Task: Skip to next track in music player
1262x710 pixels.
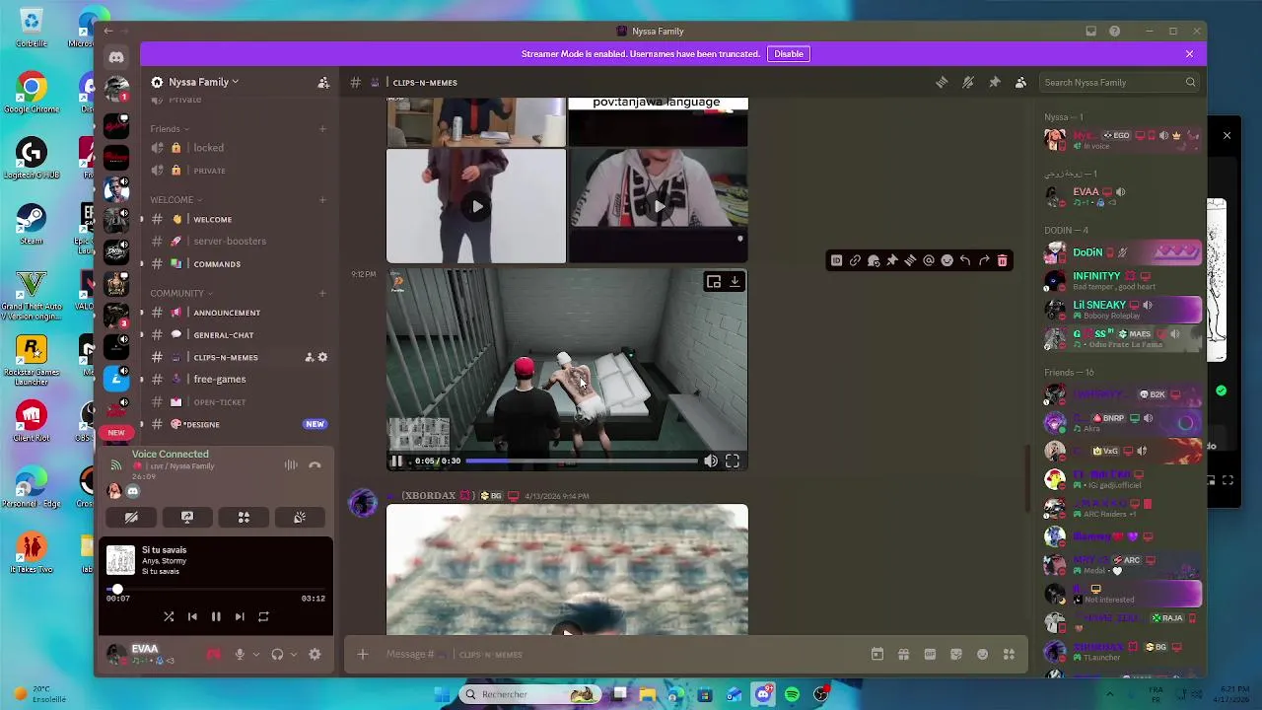Action: pyautogui.click(x=240, y=616)
